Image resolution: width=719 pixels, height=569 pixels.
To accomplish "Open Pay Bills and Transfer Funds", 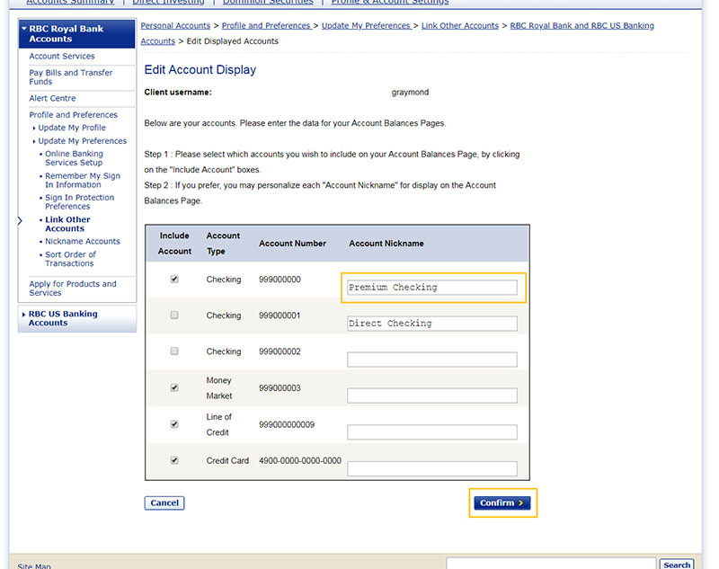I will point(71,77).
